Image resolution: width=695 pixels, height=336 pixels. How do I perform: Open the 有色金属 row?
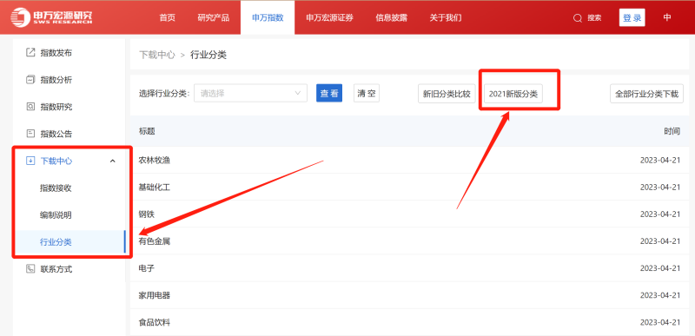pos(409,241)
